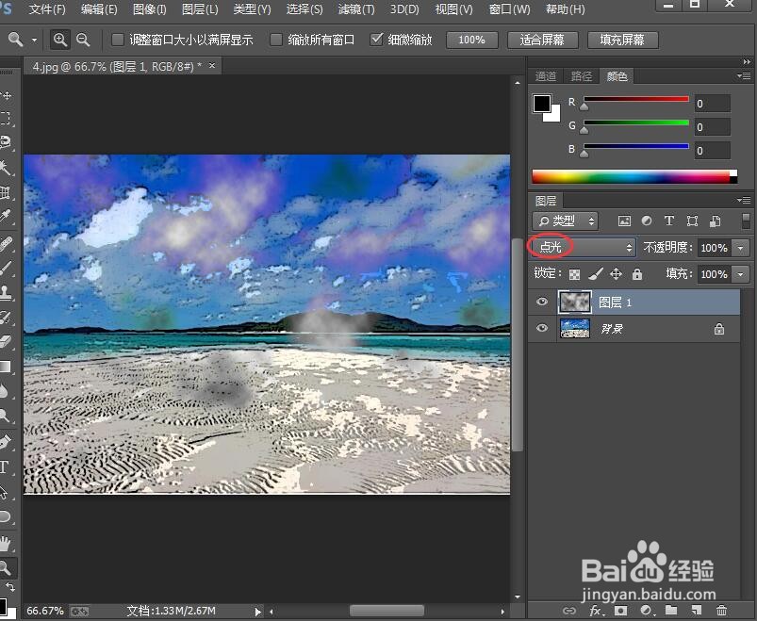Hide 图层 1 with eye icon
The image size is (757, 621).
(542, 302)
